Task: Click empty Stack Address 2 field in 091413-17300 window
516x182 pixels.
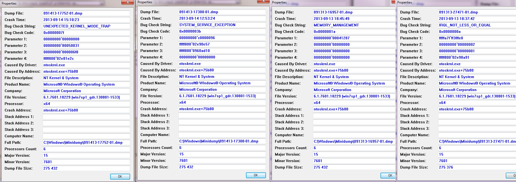Action: 222,122
